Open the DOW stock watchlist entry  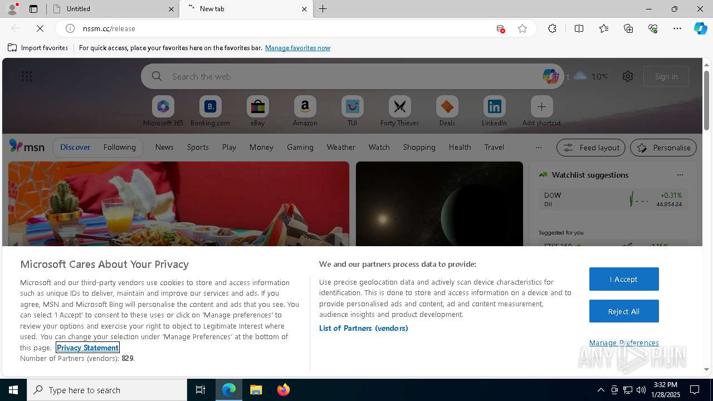(x=613, y=199)
